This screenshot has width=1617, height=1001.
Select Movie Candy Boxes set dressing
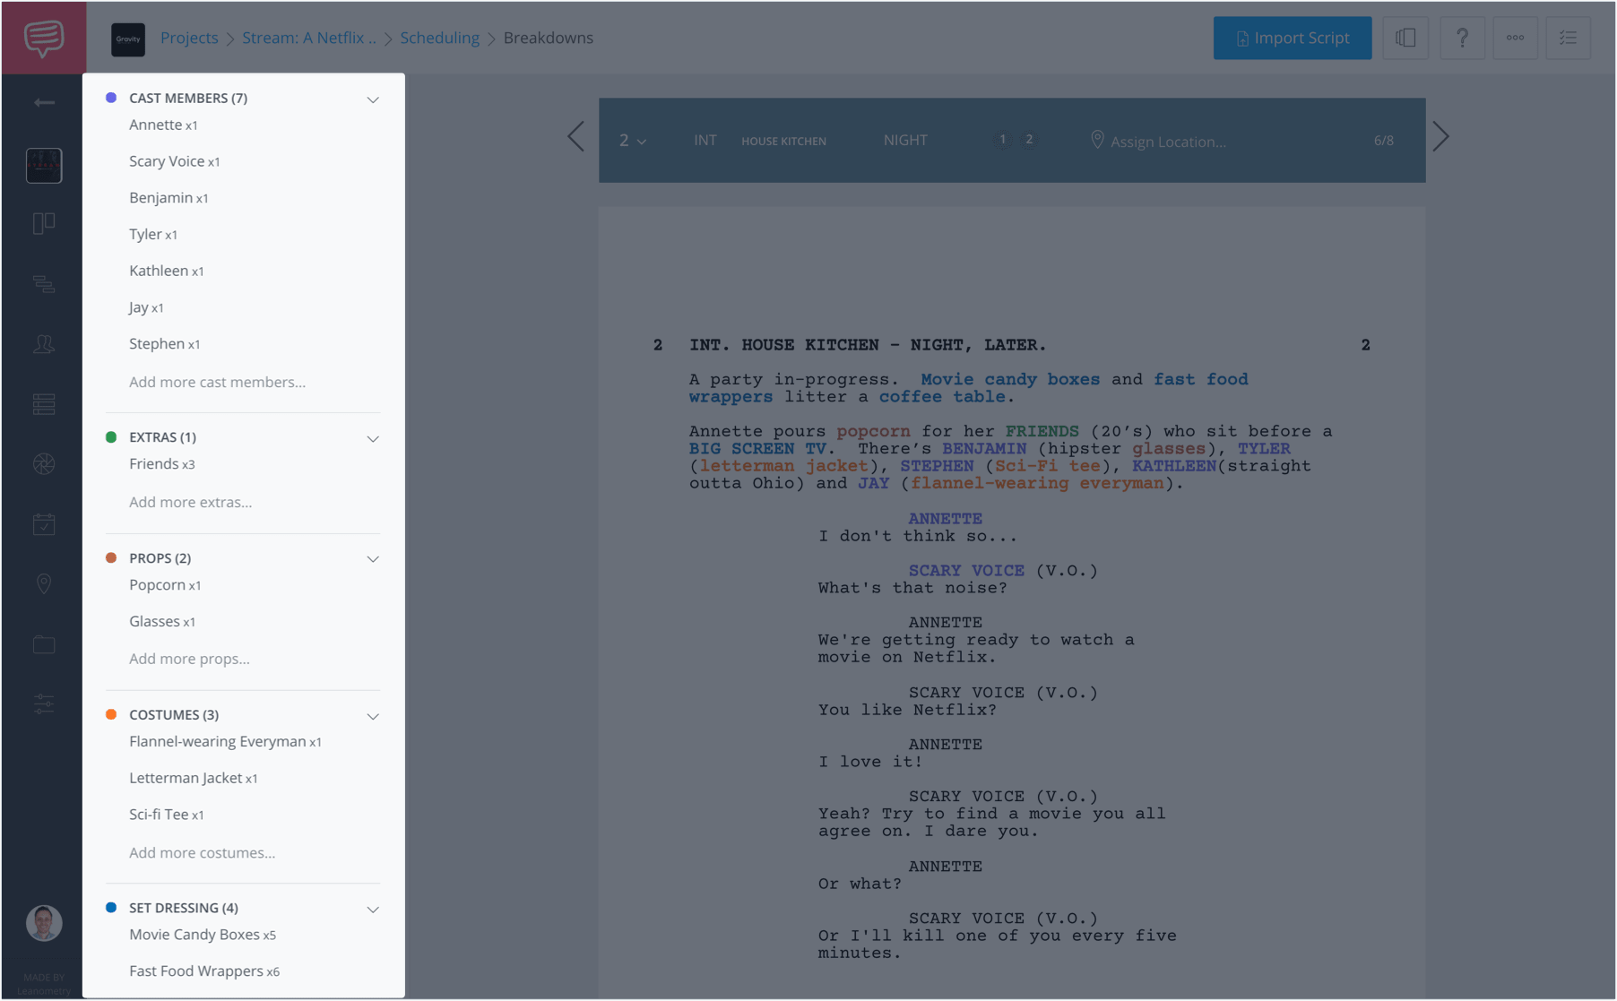click(203, 935)
